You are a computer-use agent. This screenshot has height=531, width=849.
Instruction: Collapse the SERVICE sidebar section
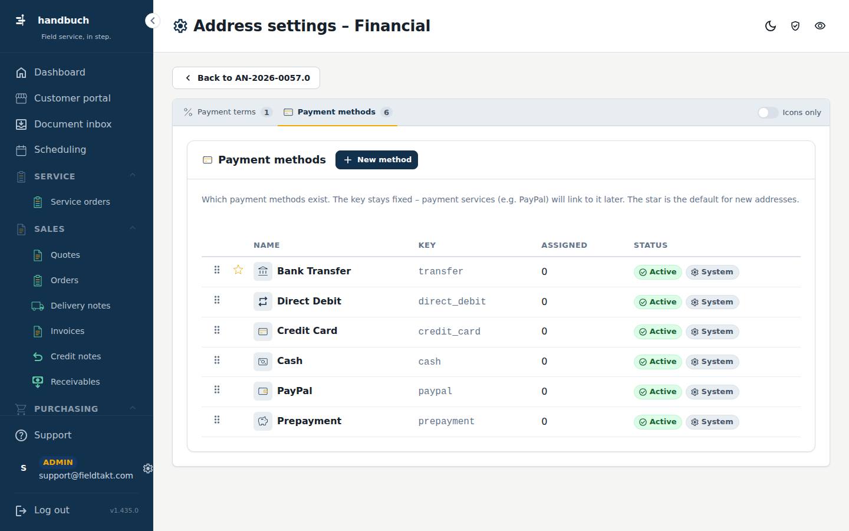[x=133, y=175]
